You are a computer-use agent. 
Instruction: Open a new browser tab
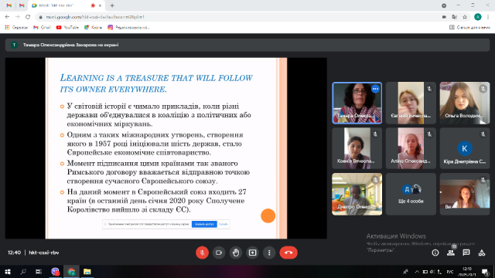coord(112,5)
